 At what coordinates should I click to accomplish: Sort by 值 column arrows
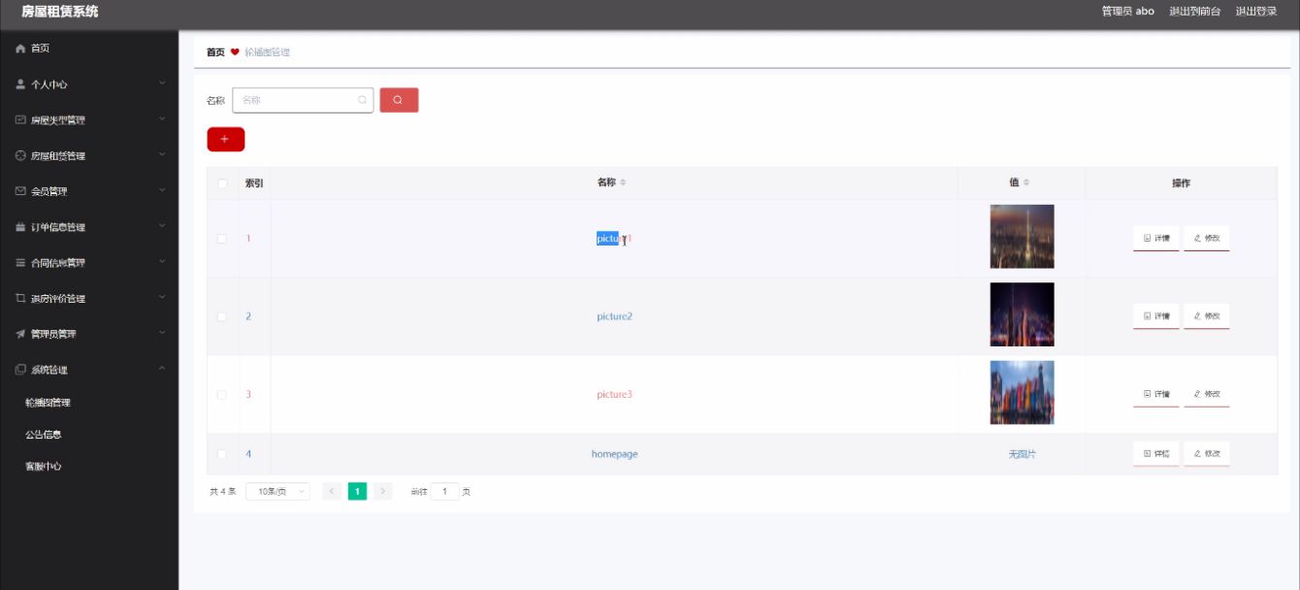point(1026,182)
